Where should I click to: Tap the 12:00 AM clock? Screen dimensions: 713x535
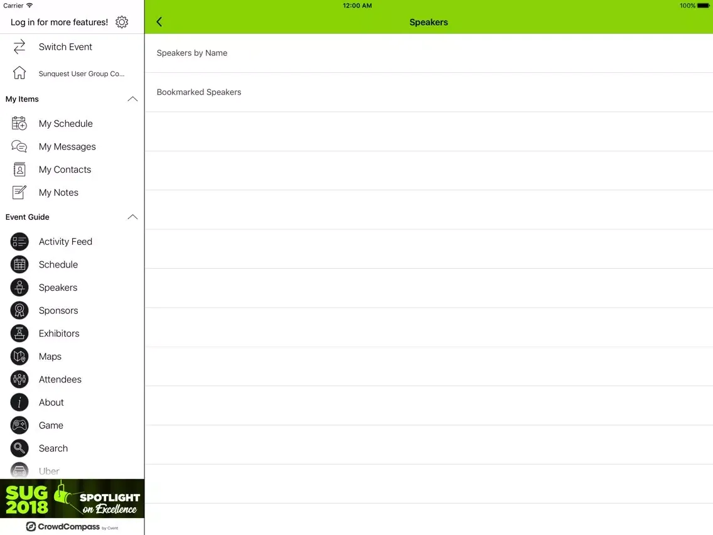point(357,6)
